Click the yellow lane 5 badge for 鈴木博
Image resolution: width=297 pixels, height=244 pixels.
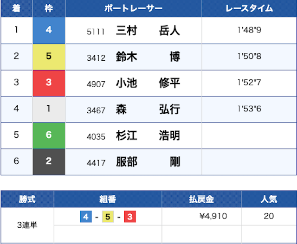pyautogui.click(x=49, y=57)
